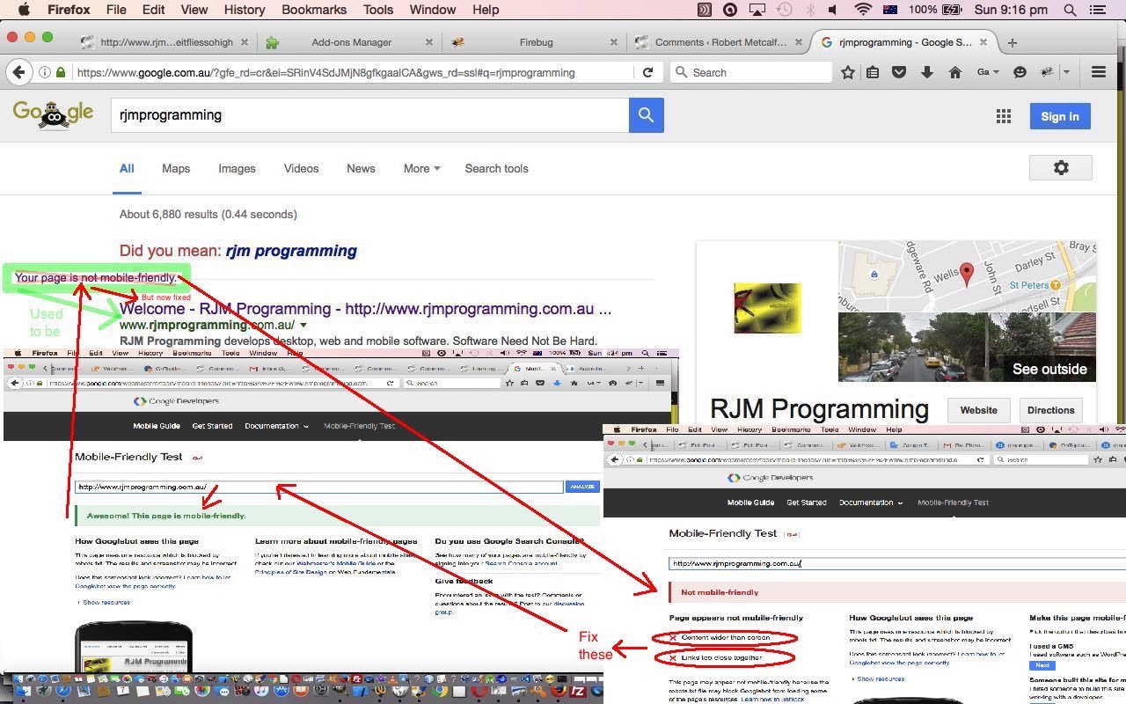
Task: Select the Images search tab
Action: (237, 168)
